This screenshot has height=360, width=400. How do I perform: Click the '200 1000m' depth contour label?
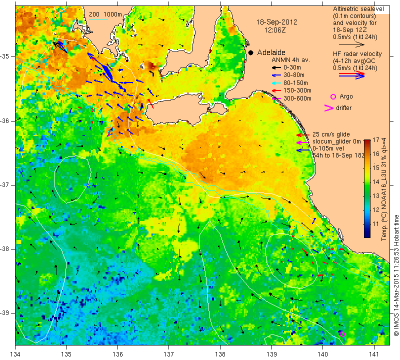(x=105, y=14)
